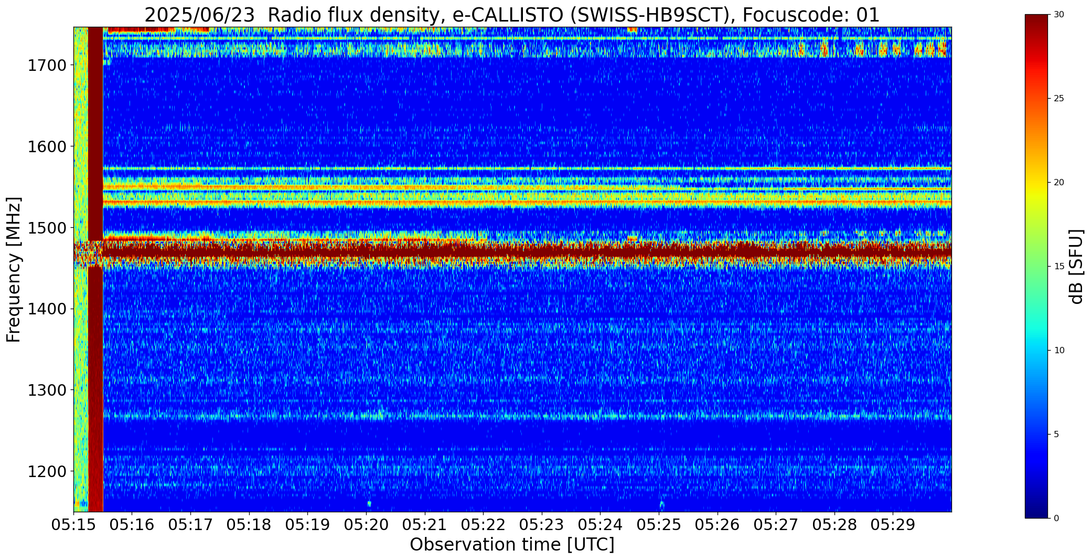This screenshot has height=560, width=1092.
Task: Click the 05:24 time tick label
Action: [601, 525]
